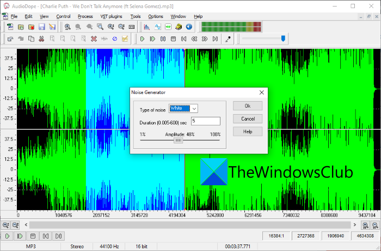Open the Tools menu
The image size is (381, 251).
pos(136,16)
